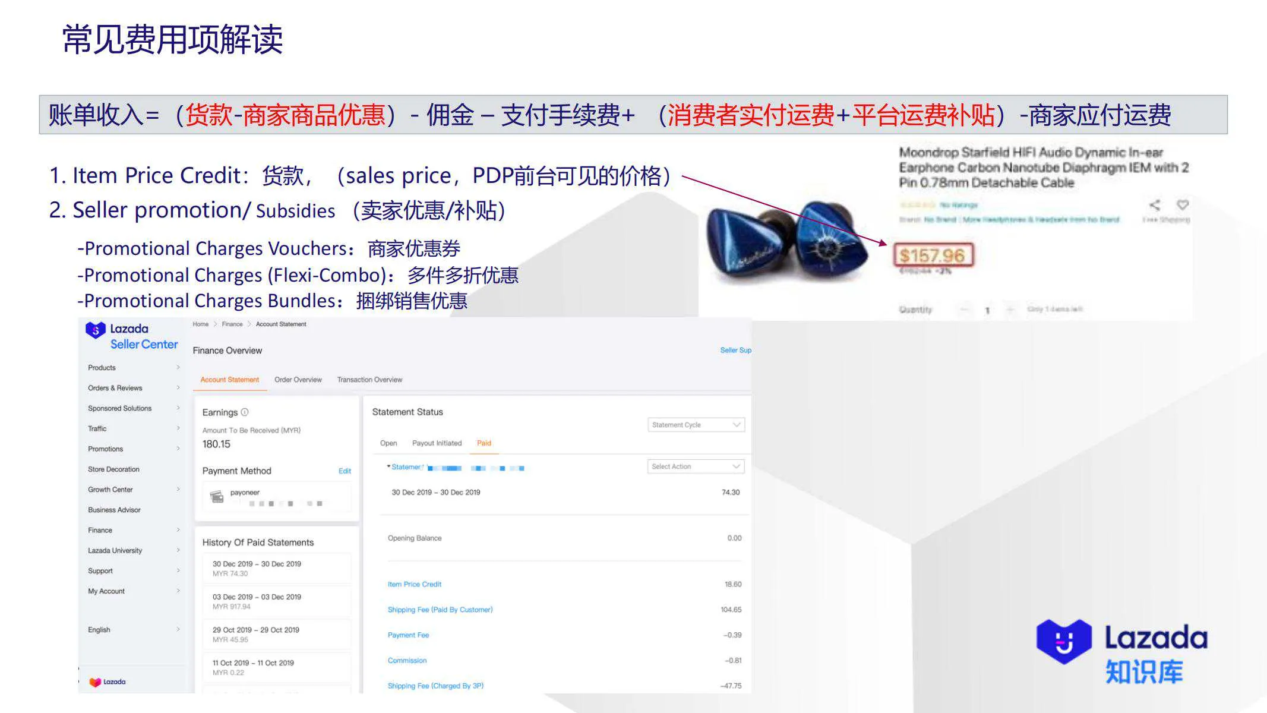This screenshot has height=713, width=1267.
Task: Click the quantity plus icon
Action: coord(1012,310)
